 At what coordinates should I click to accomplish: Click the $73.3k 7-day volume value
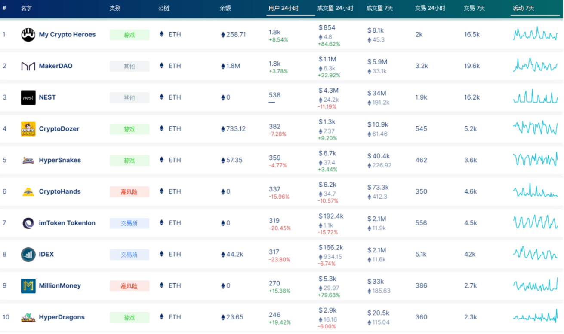point(378,188)
